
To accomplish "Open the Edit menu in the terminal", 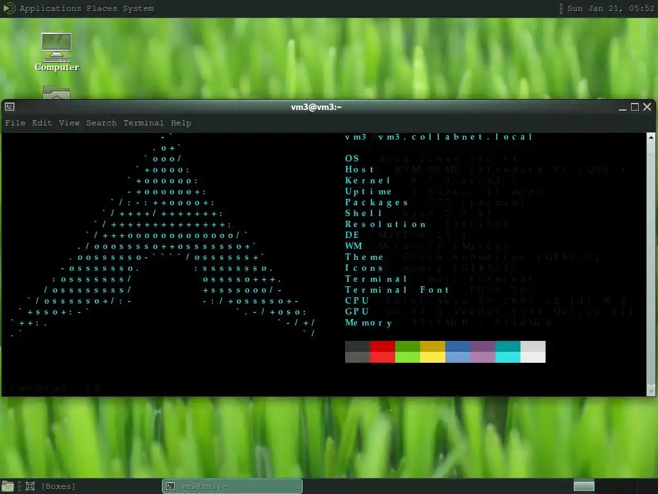I will [42, 123].
